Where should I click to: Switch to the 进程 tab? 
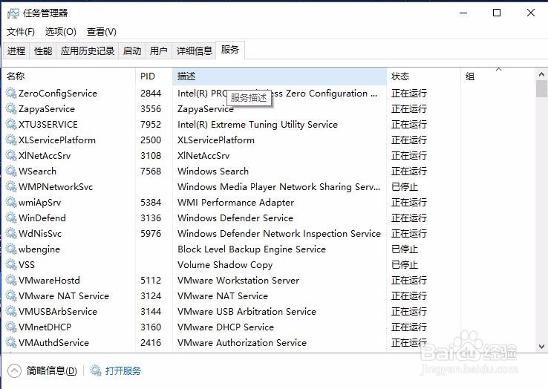pyautogui.click(x=16, y=51)
